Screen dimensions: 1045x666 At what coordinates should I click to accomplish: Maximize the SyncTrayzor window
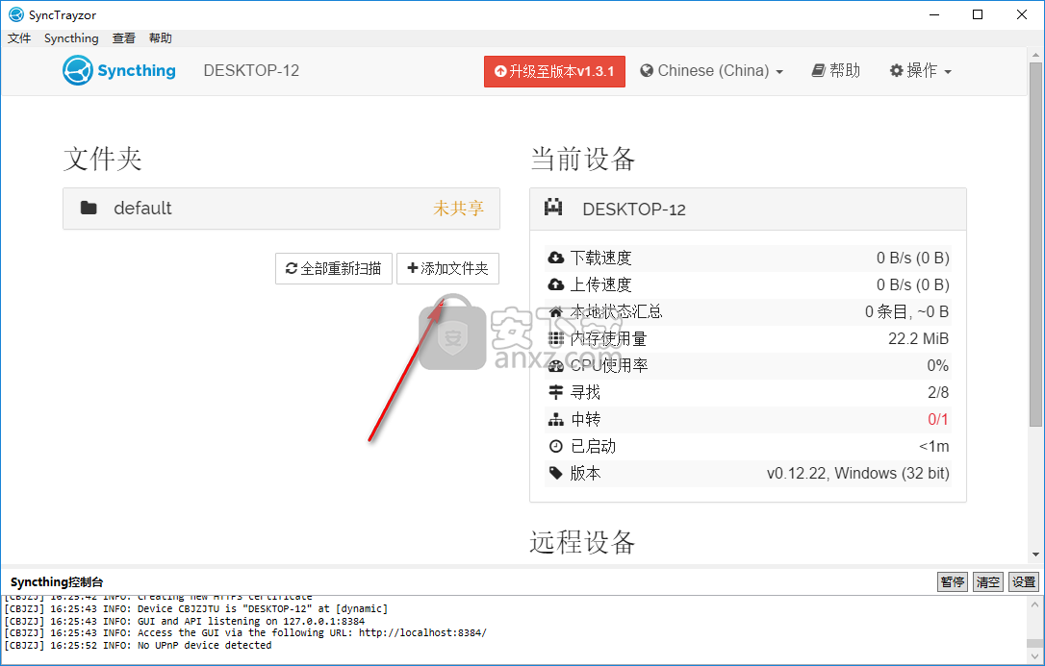coord(978,14)
